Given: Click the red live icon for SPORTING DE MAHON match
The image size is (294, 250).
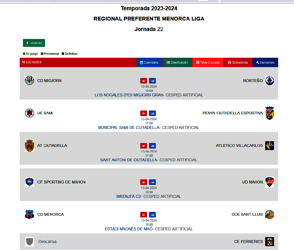Looking at the screenshot, I should [x=143, y=182].
